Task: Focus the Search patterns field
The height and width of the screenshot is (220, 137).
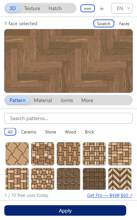Action: [68, 118]
